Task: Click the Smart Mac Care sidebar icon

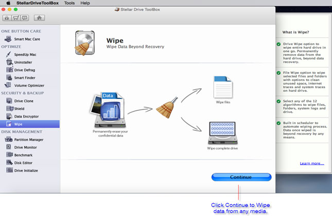Action: (8, 39)
